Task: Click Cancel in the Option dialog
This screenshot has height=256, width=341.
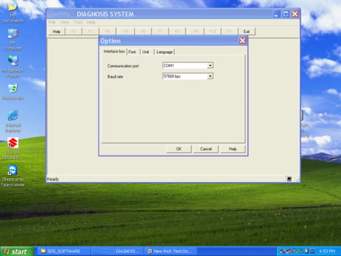Action: [206, 149]
